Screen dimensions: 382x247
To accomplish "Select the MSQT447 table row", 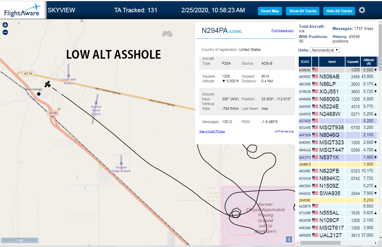I will pyautogui.click(x=338, y=150).
